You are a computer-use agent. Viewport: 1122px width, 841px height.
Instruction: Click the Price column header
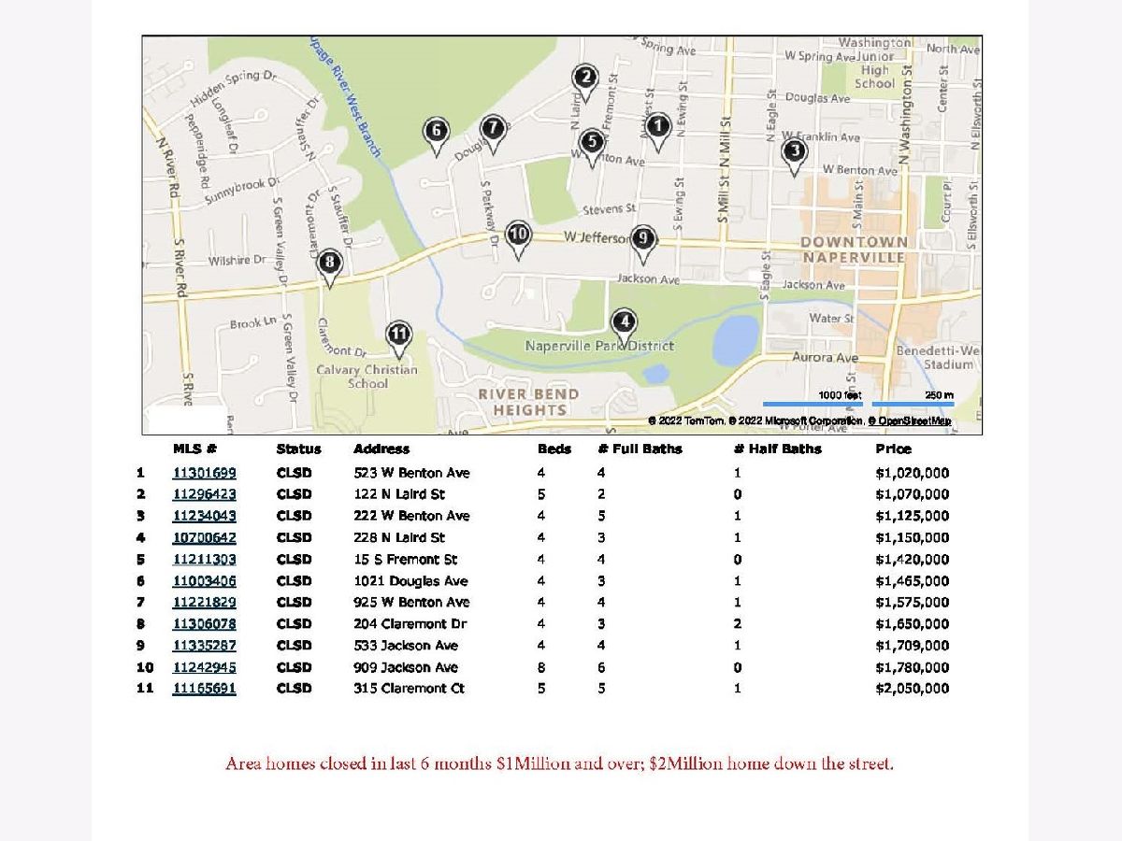pyautogui.click(x=893, y=449)
